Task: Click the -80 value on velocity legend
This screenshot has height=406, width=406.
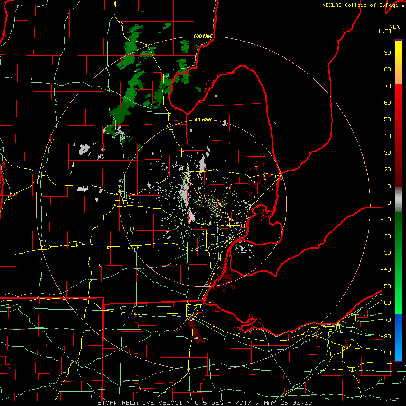Action: click(x=386, y=337)
